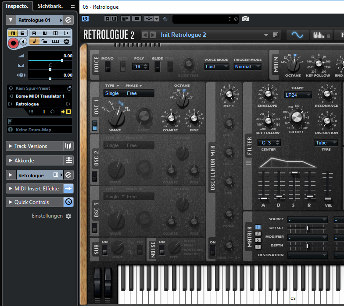Click the Write automation W button in plug-in toolbar
Image resolution: width=344 pixels, height=306 pixels.
coord(114,19)
